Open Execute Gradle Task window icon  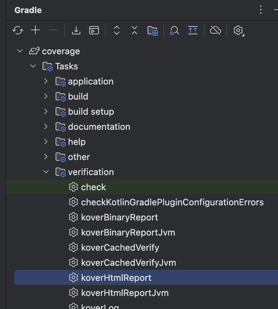94,30
